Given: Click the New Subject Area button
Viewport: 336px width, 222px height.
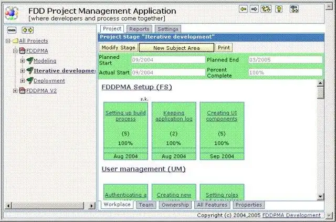Looking at the screenshot, I should (x=176, y=48).
